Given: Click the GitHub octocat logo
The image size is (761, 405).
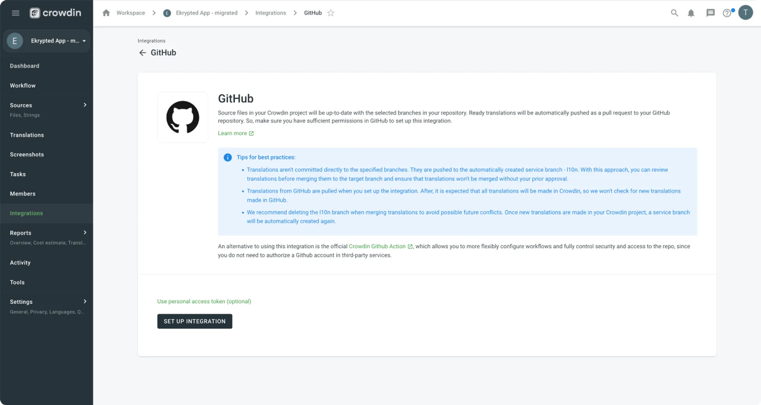Looking at the screenshot, I should tap(183, 117).
